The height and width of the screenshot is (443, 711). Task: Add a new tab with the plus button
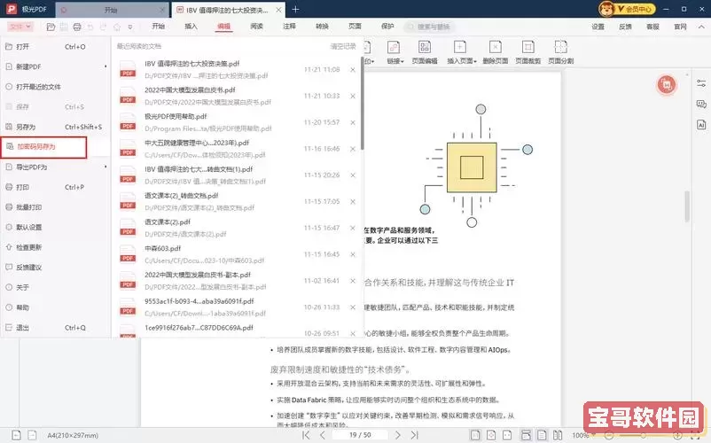[x=295, y=10]
